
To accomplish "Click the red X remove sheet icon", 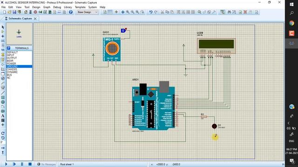I will point(245,12).
